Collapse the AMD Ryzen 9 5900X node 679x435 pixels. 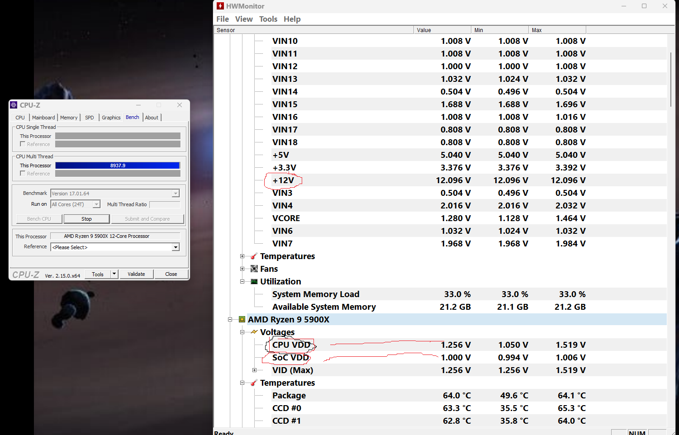tap(230, 320)
